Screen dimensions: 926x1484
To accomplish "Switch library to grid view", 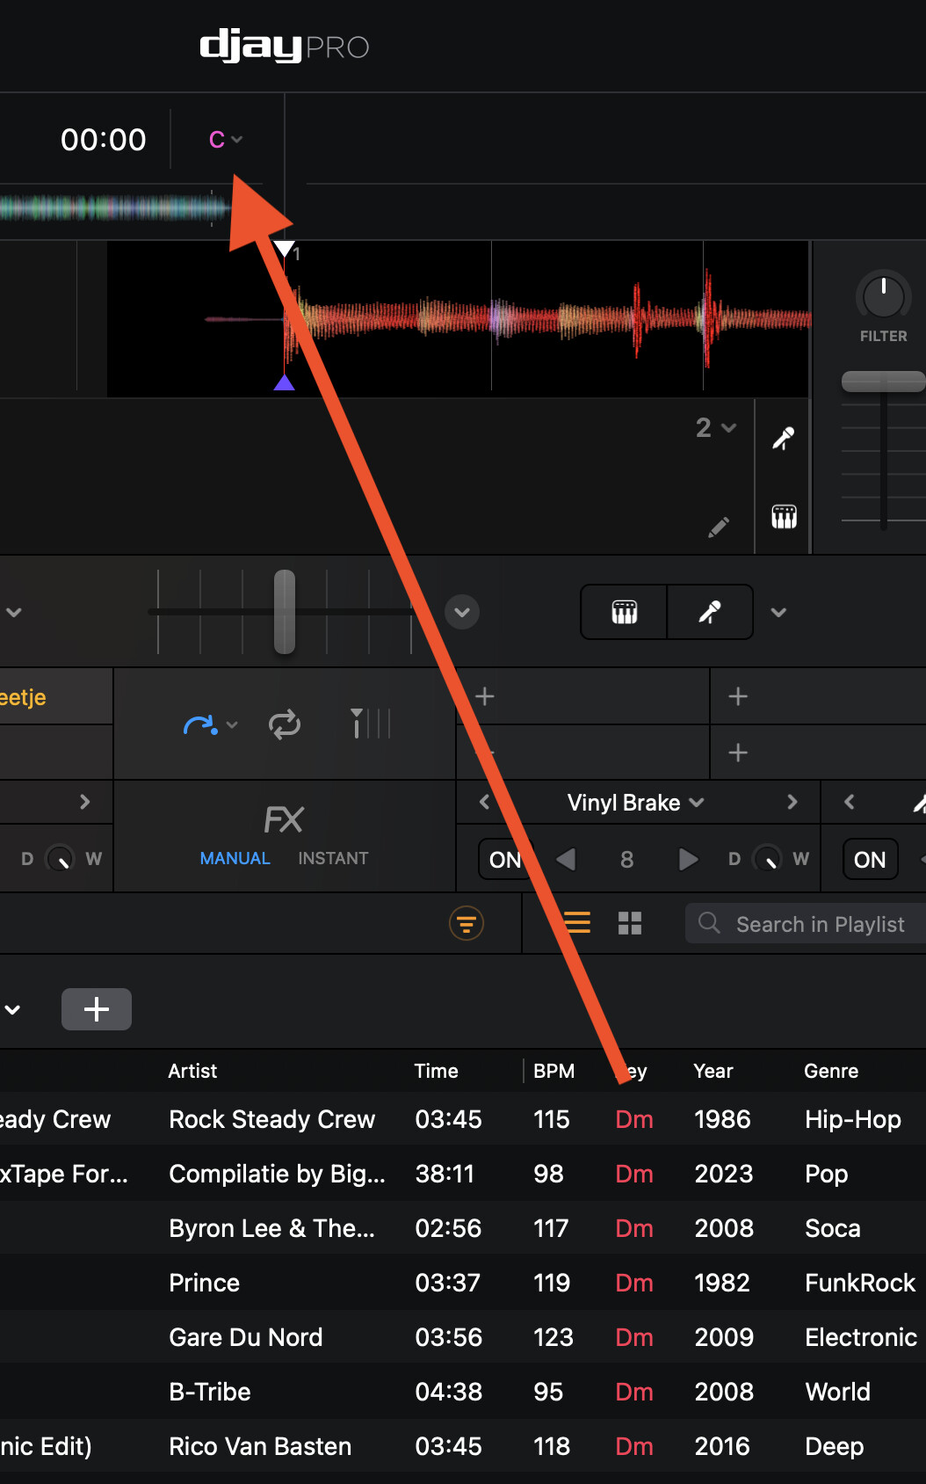I will pos(630,923).
